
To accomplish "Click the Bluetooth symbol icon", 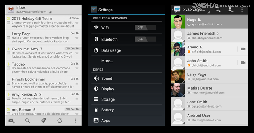I will click(96, 39).
